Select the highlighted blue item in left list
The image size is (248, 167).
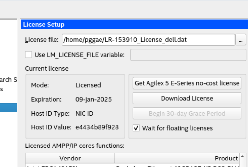8,108
